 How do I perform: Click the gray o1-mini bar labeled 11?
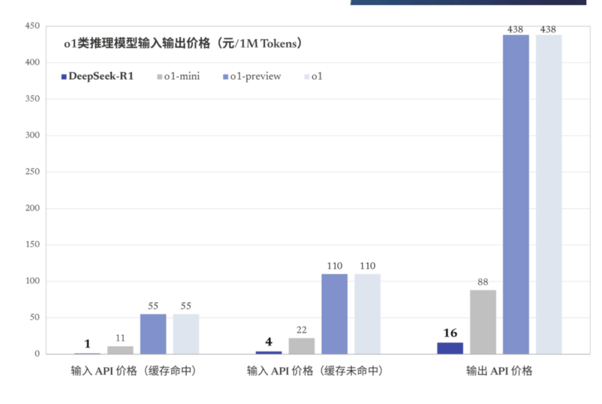tap(120, 350)
